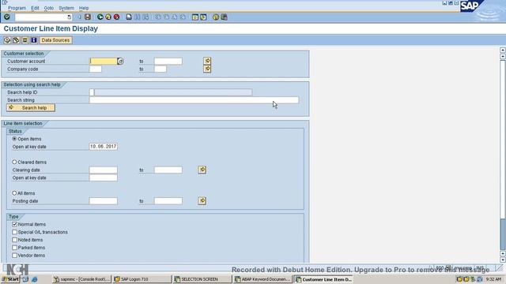
Task: Open the System menu
Action: click(66, 8)
